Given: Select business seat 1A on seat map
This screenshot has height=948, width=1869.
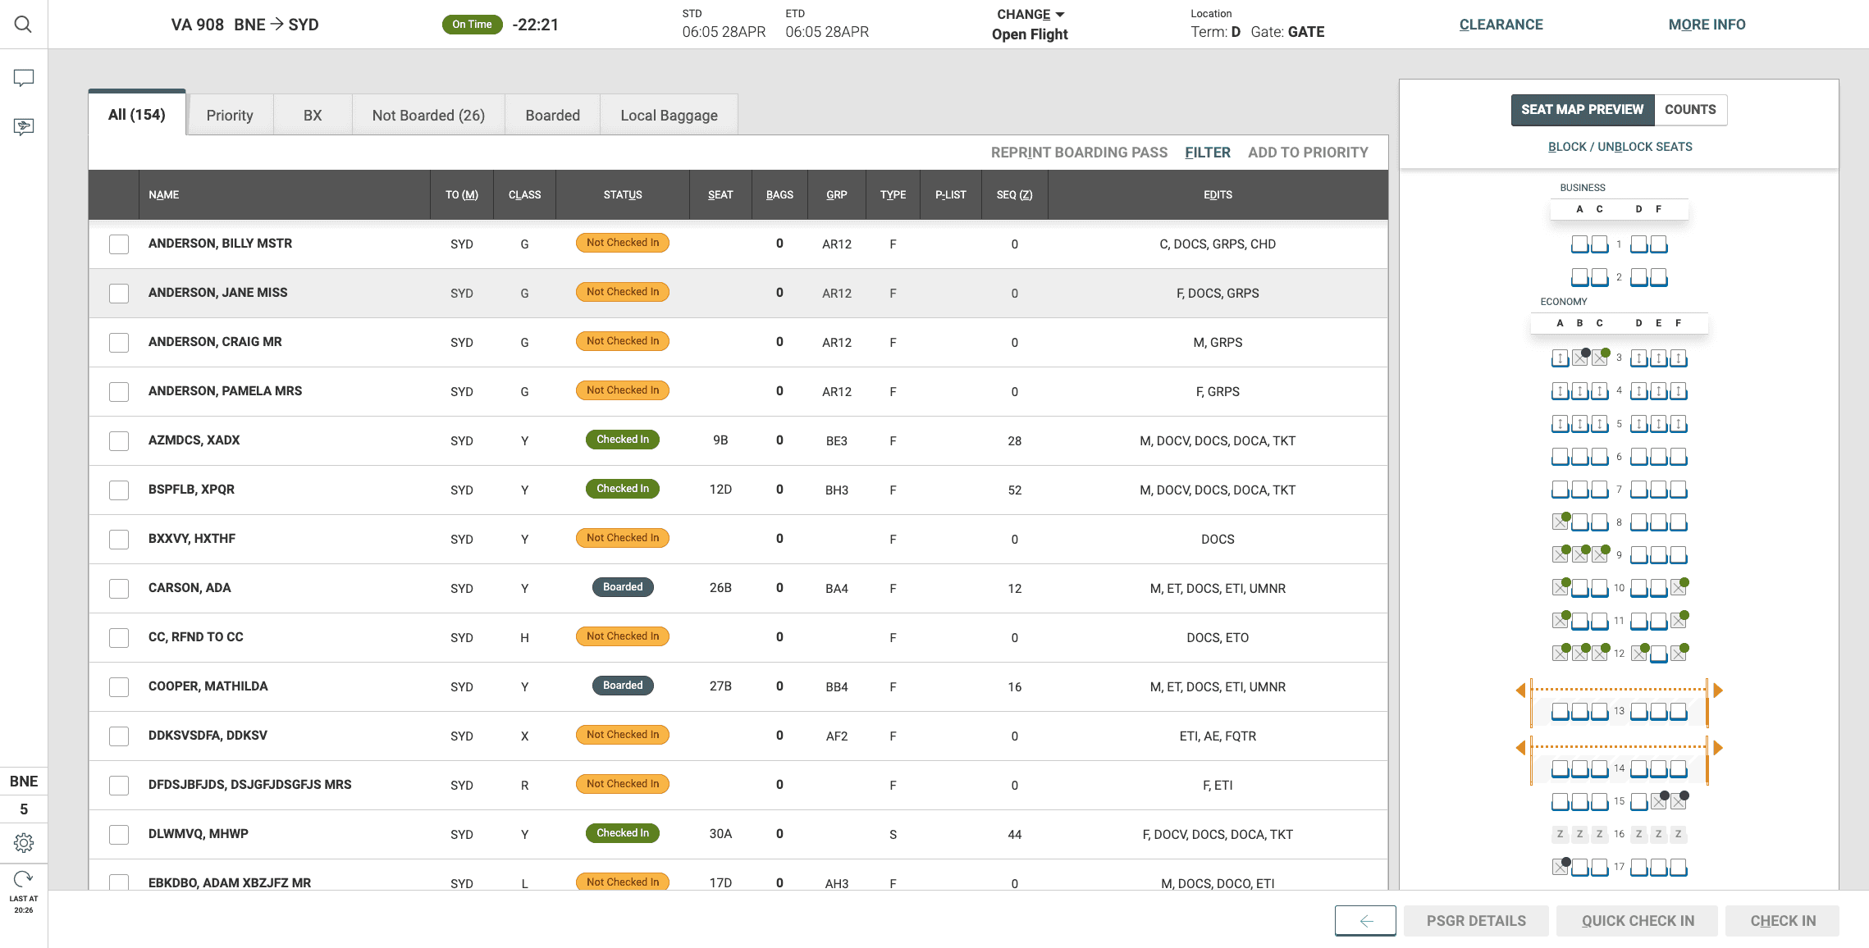Looking at the screenshot, I should click(1579, 244).
